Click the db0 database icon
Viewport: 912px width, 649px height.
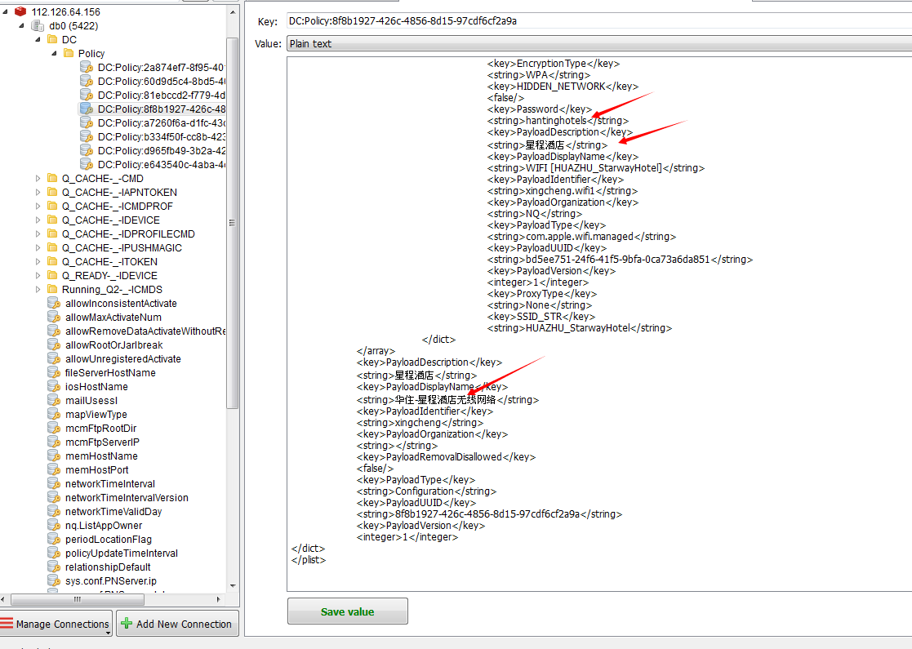pyautogui.click(x=38, y=25)
